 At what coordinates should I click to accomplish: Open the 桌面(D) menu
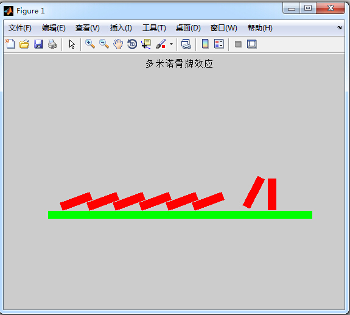click(x=188, y=28)
